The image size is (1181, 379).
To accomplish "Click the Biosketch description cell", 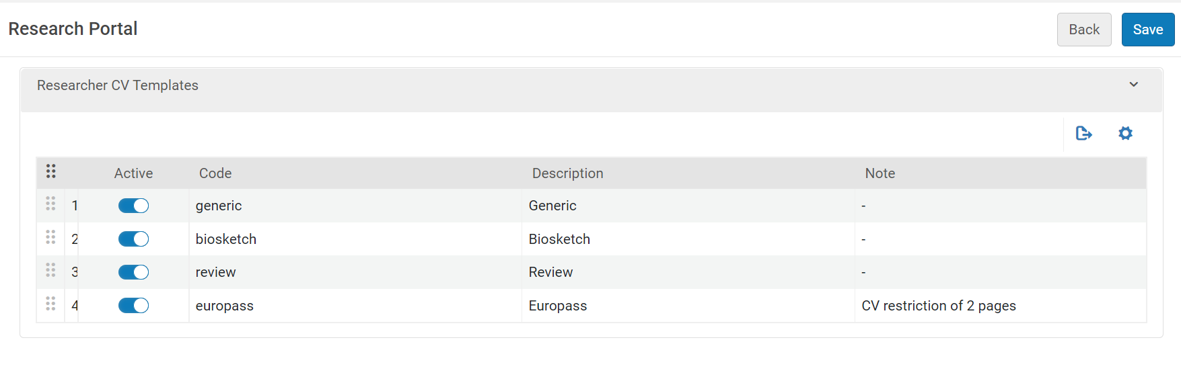I will point(559,239).
